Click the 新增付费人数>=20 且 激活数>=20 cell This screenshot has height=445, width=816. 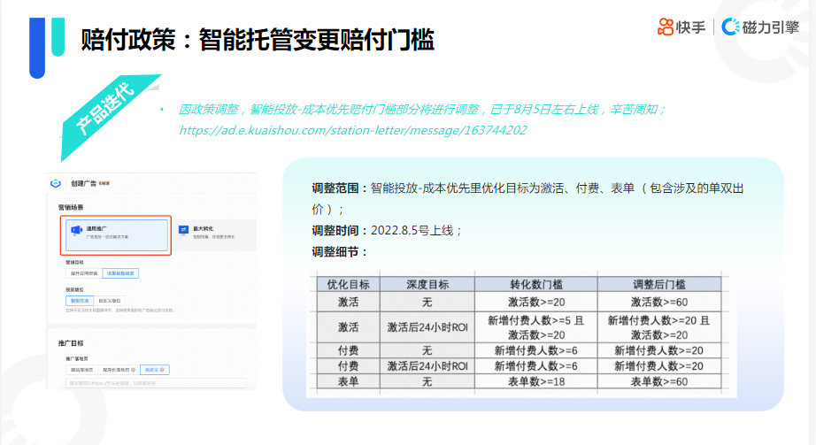(659, 327)
